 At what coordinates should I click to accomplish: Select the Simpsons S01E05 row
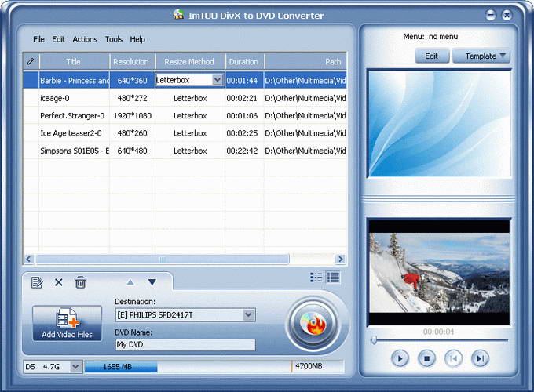[185, 151]
